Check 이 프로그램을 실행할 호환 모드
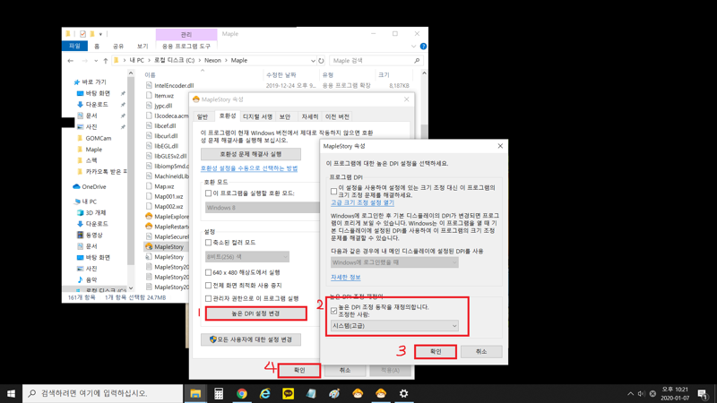The image size is (717, 403). (x=209, y=193)
